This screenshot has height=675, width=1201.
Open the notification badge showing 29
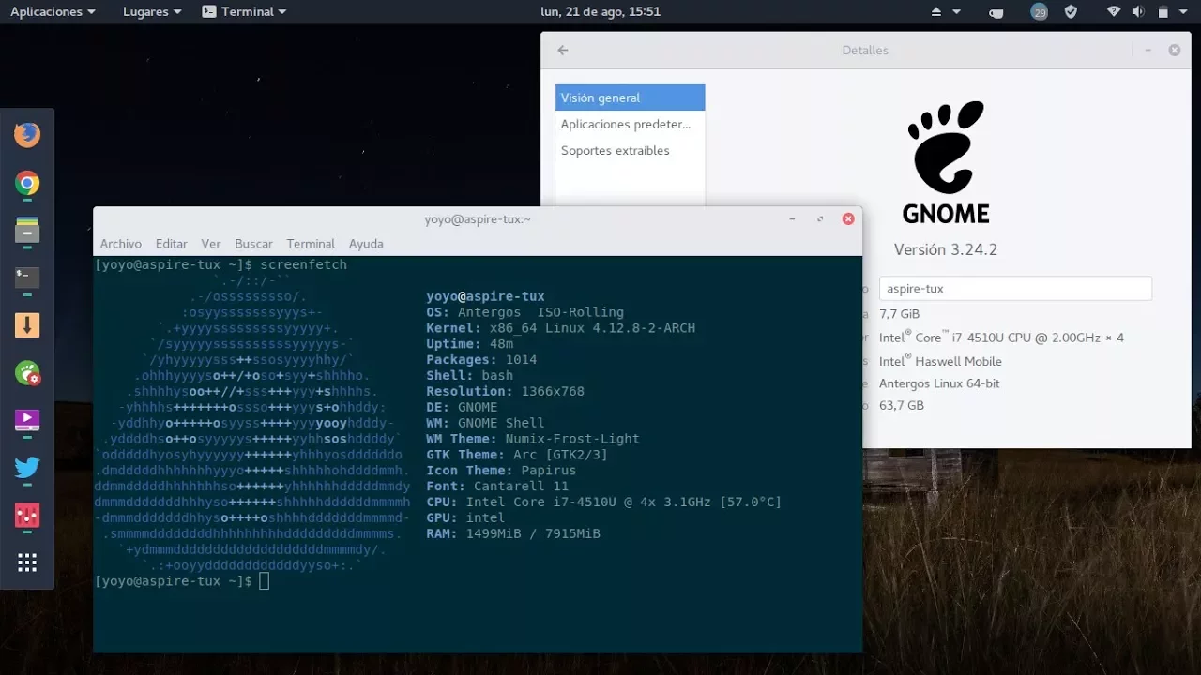[1039, 12]
